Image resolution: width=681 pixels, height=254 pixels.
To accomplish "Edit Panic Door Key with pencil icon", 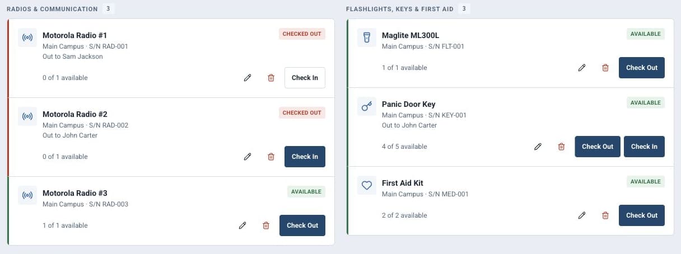I will [x=538, y=147].
